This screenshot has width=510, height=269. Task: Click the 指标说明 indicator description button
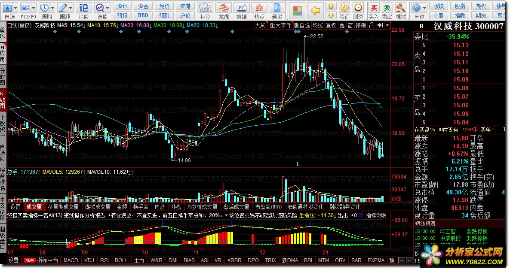pos(376,215)
